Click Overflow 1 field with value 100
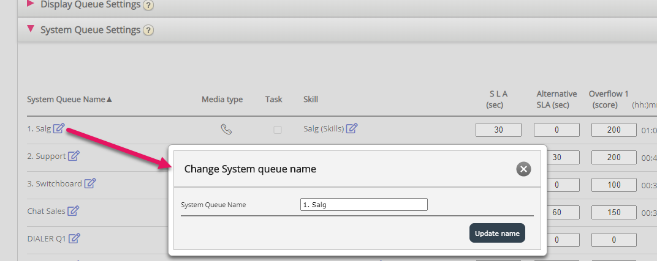 pyautogui.click(x=614, y=185)
